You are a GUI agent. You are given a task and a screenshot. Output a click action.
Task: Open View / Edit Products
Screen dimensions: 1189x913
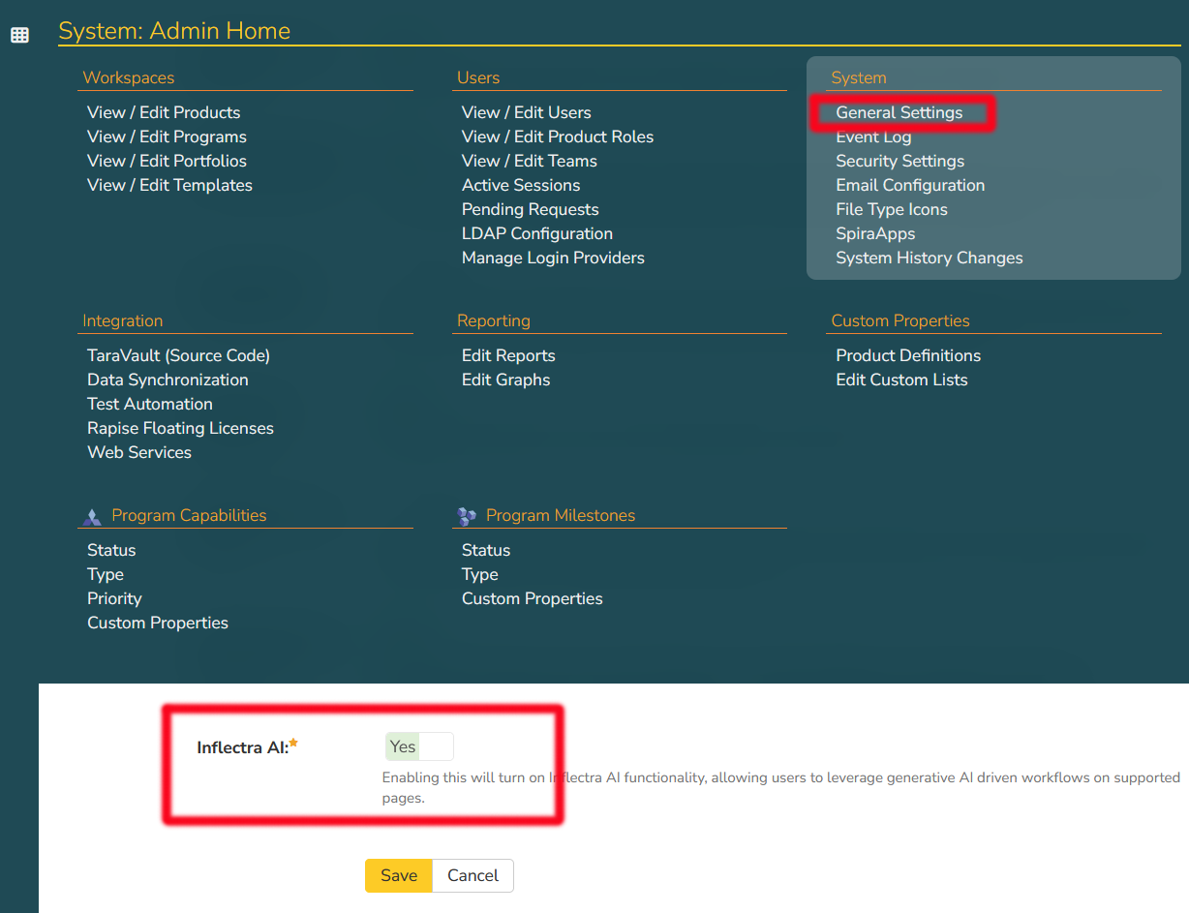click(164, 112)
